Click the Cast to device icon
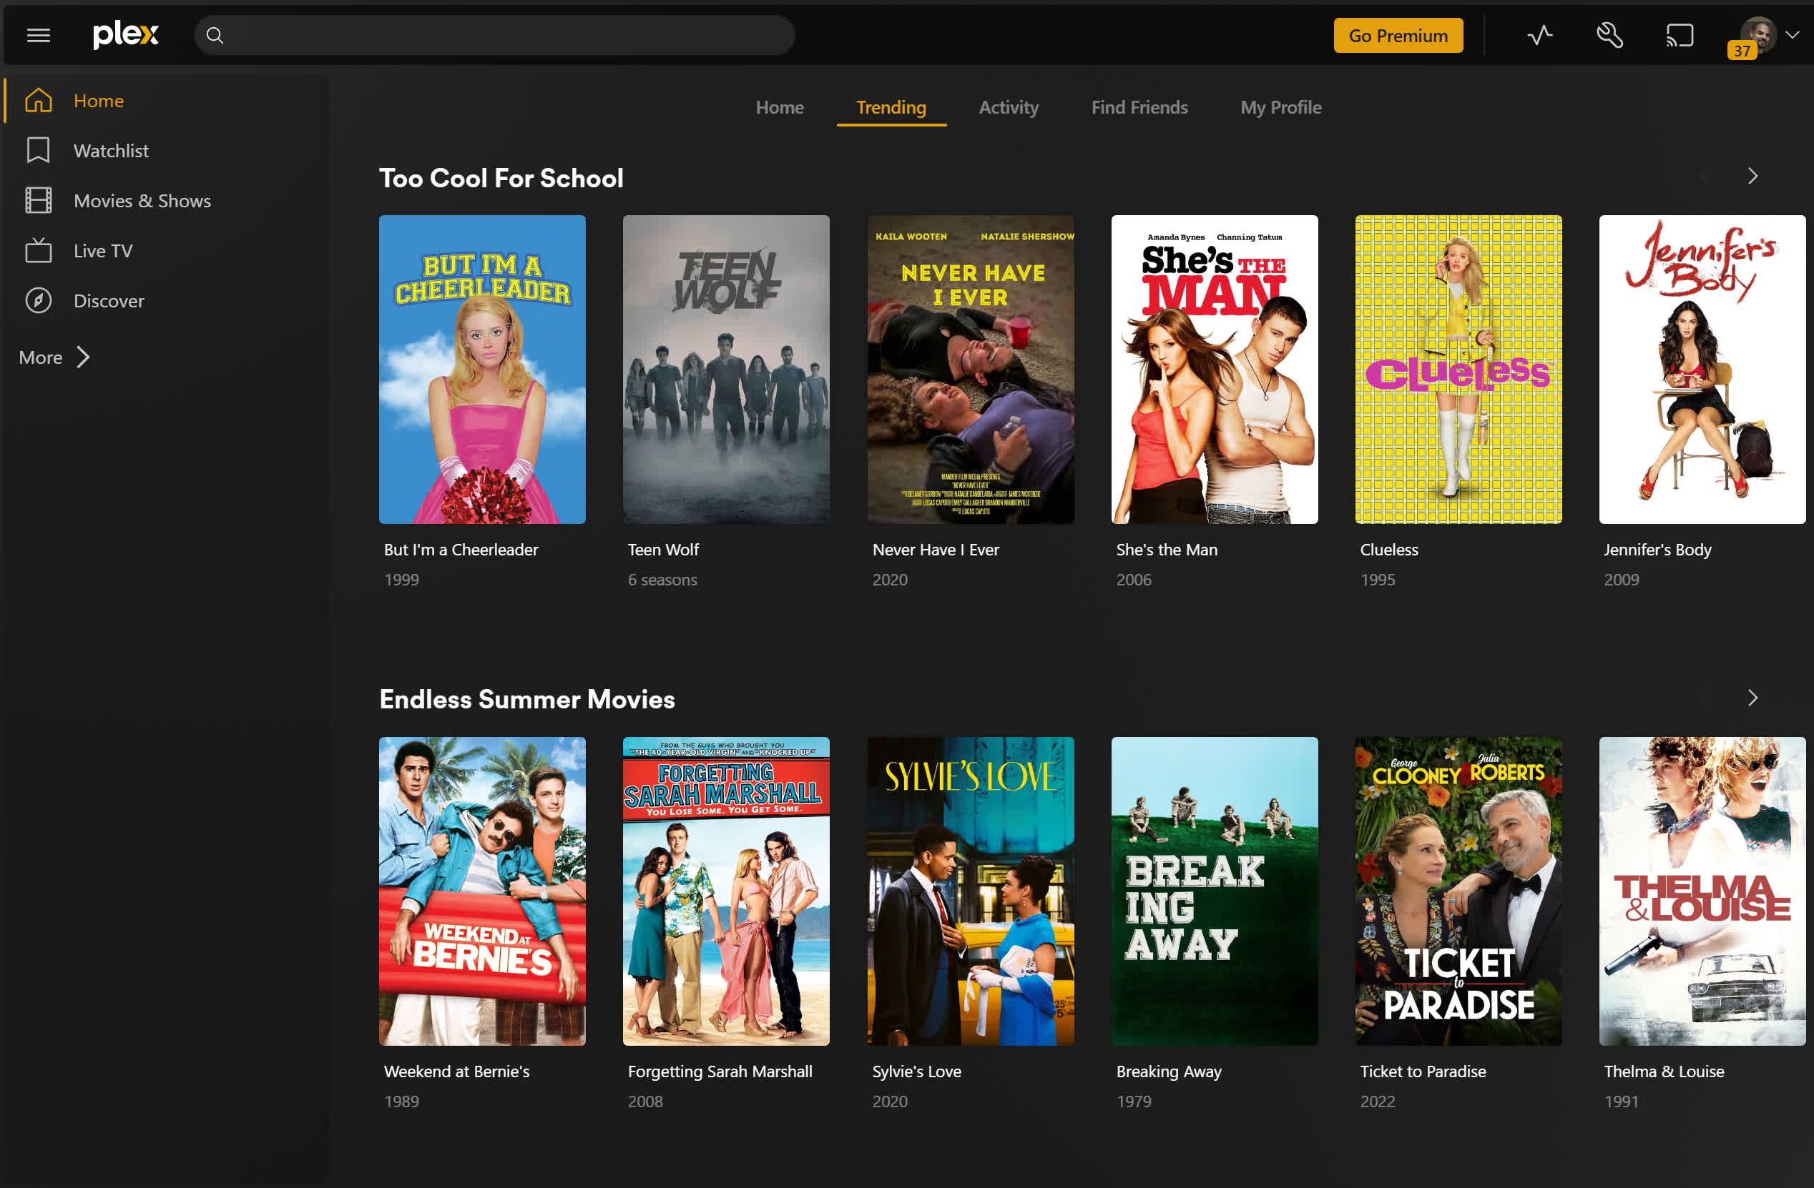 (1679, 35)
